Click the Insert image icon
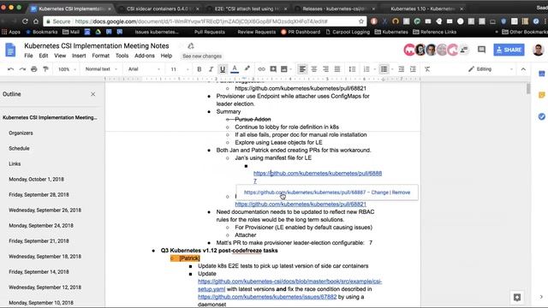548x308 pixels. point(284,69)
